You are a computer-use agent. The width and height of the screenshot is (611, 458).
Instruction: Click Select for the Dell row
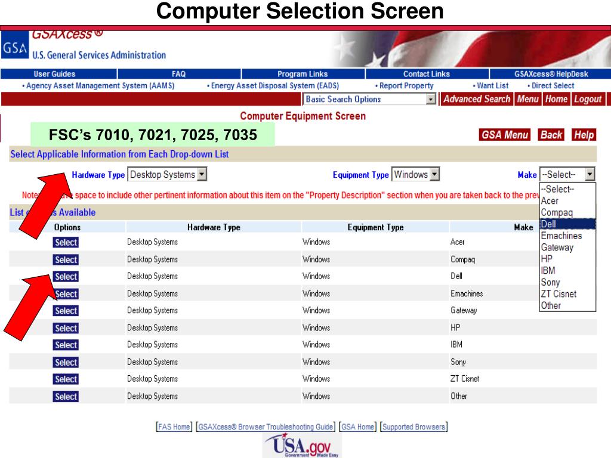pos(66,277)
